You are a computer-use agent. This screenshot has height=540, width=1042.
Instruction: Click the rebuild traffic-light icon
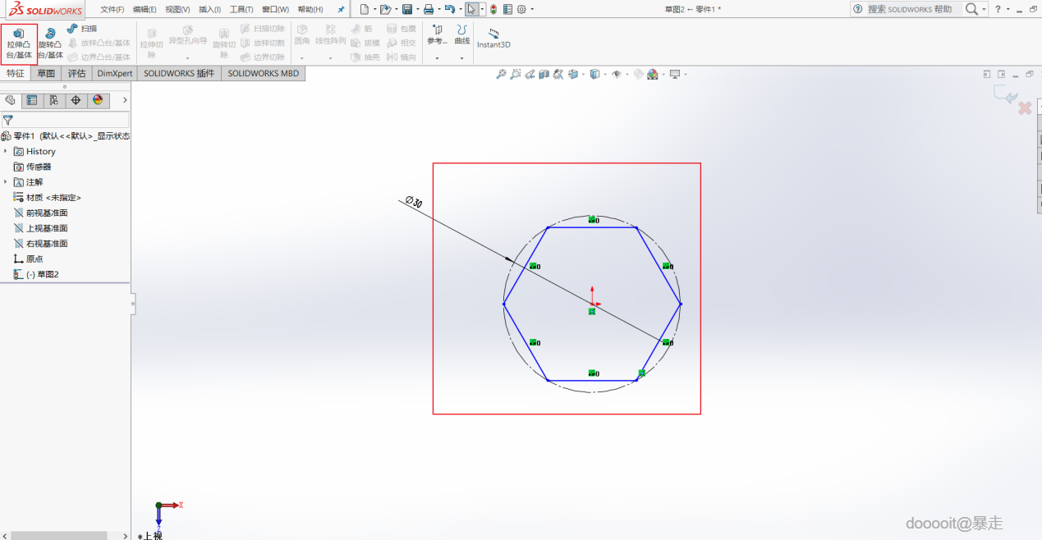pyautogui.click(x=493, y=9)
